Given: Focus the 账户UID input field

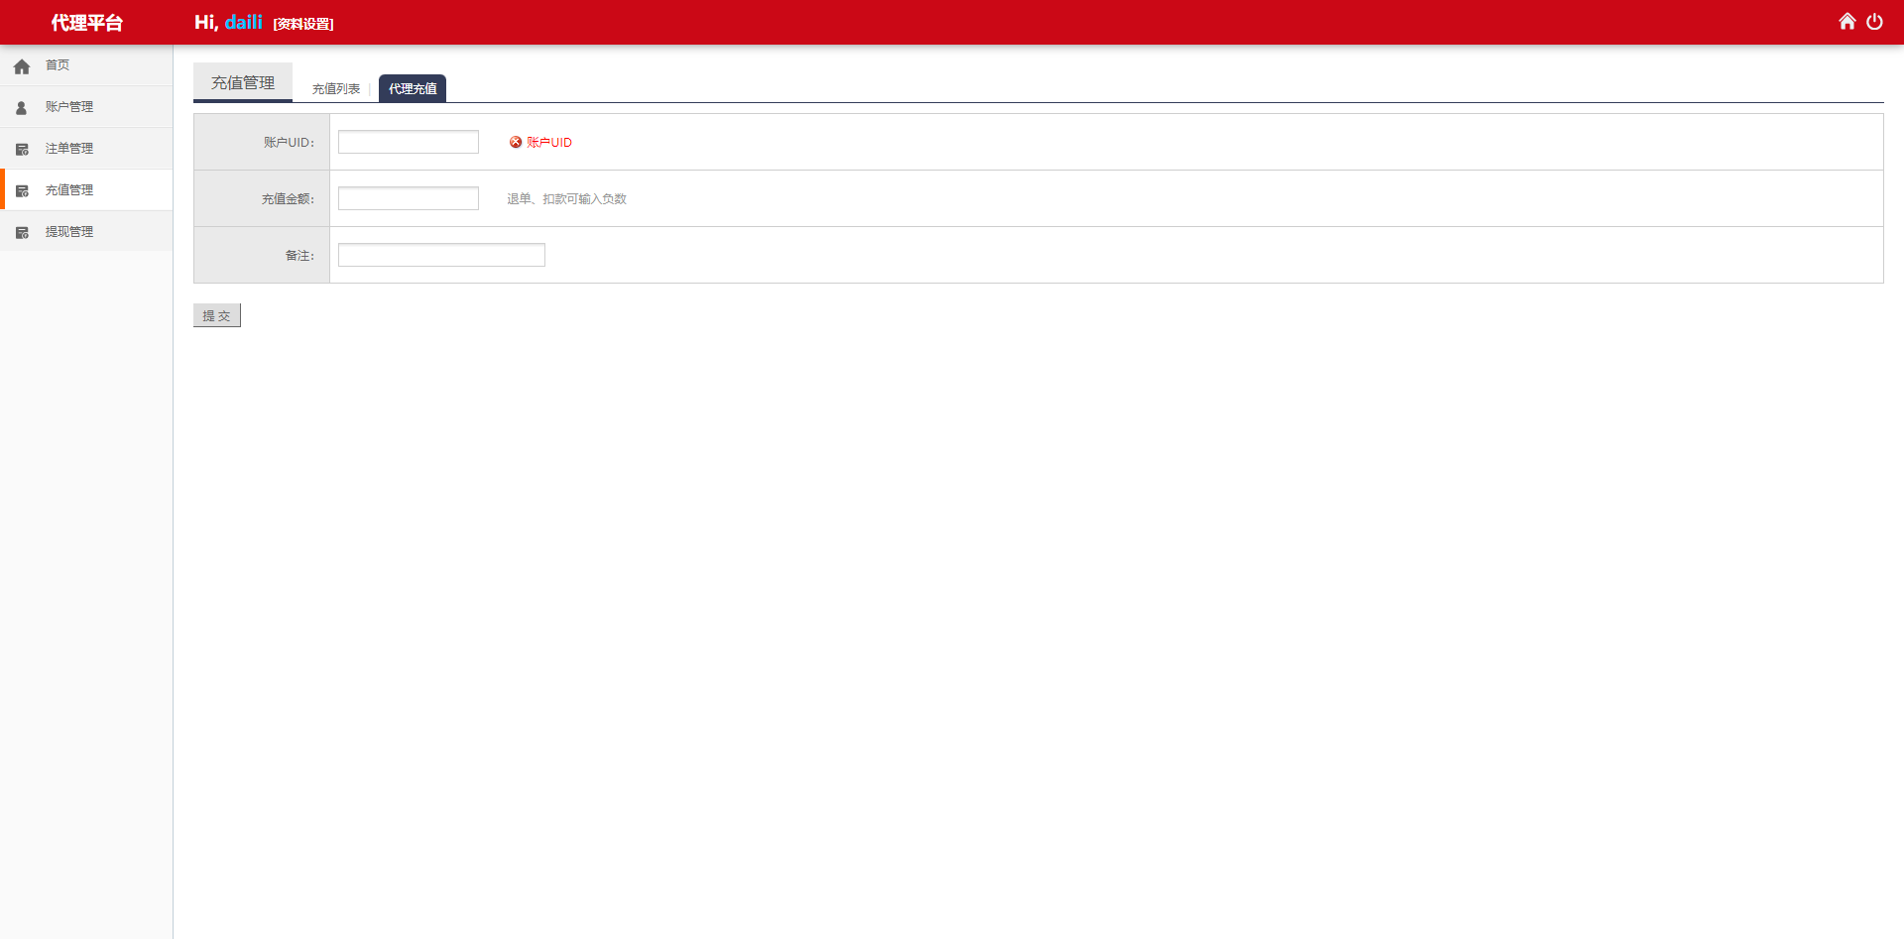Looking at the screenshot, I should pyautogui.click(x=409, y=142).
